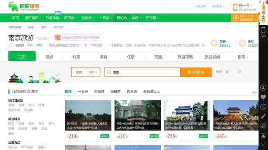Image resolution: width=268 pixels, height=150 pixels.
Task: Switch to the 线路 tab
Action: 76,57
